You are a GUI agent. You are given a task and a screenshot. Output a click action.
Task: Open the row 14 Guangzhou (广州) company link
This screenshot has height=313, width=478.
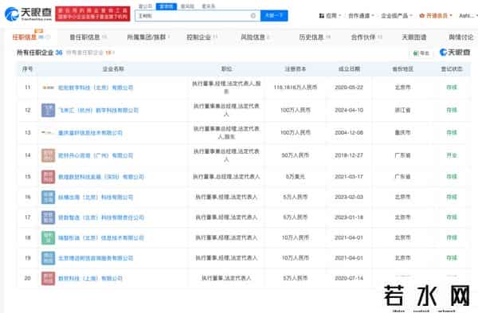(96, 155)
